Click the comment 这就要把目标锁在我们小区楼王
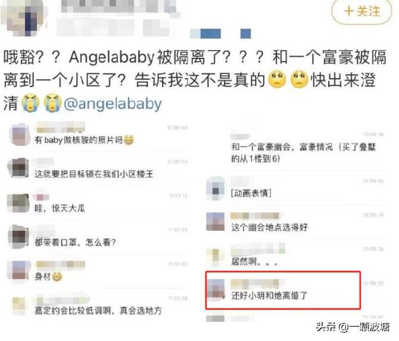 (94, 174)
